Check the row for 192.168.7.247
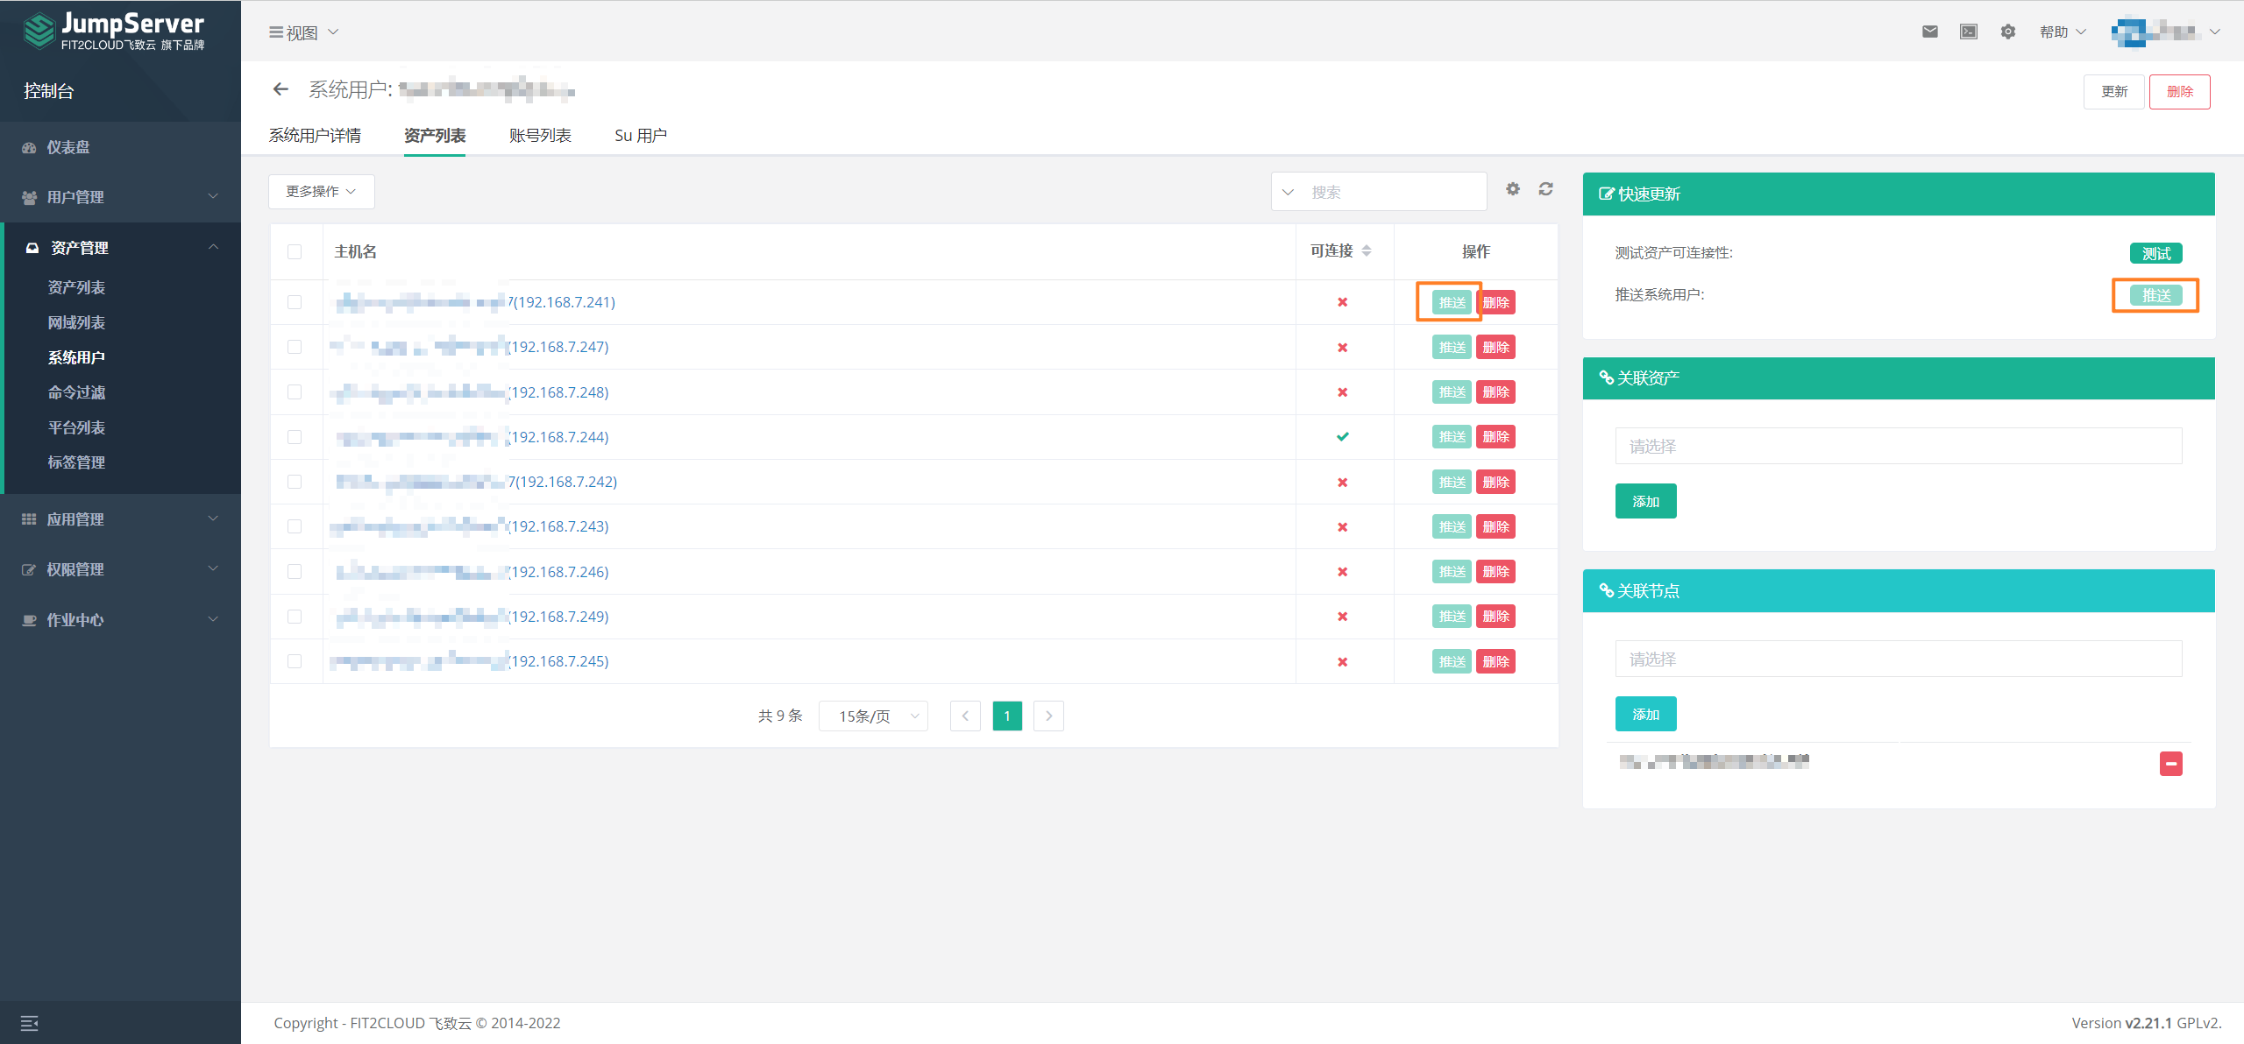This screenshot has width=2244, height=1044. click(295, 347)
